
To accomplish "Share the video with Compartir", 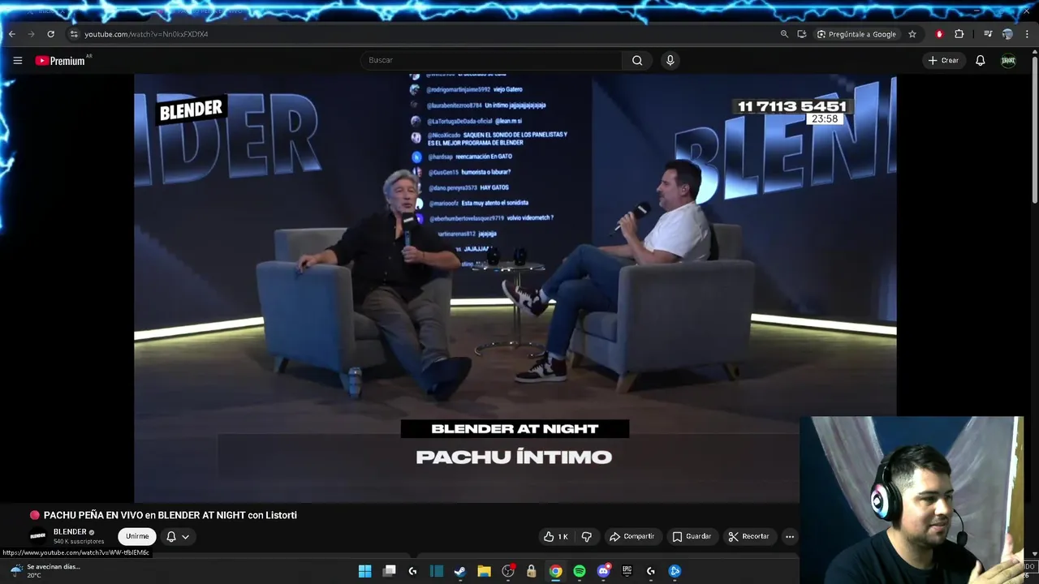I will 632,536.
